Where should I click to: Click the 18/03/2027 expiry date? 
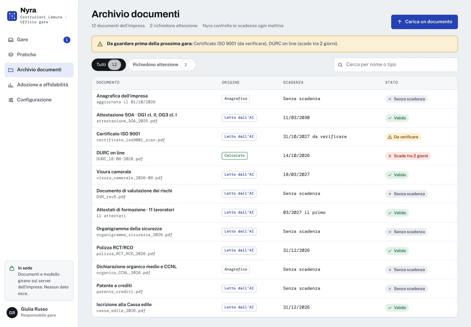[296, 175]
